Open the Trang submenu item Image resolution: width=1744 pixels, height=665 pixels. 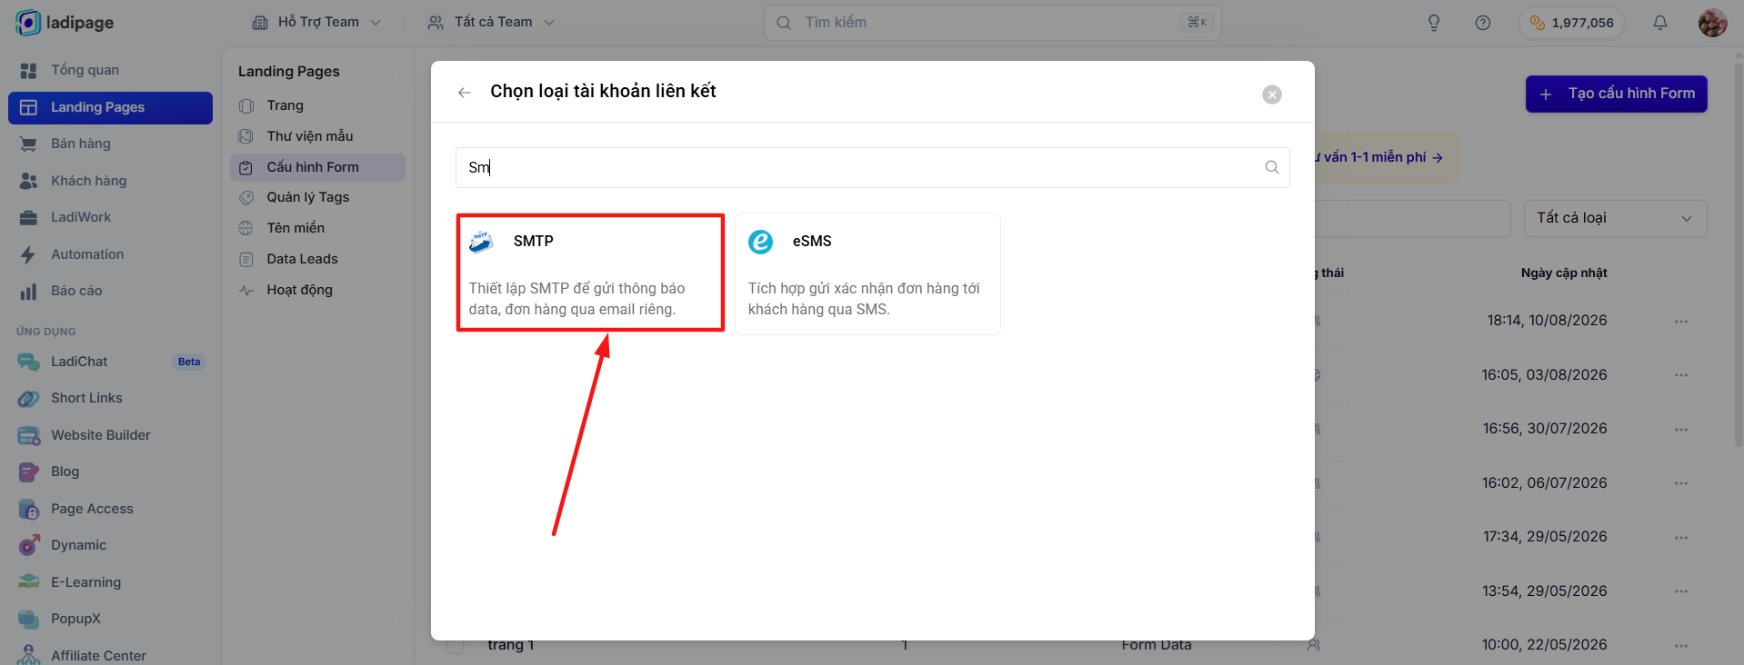pos(317,105)
